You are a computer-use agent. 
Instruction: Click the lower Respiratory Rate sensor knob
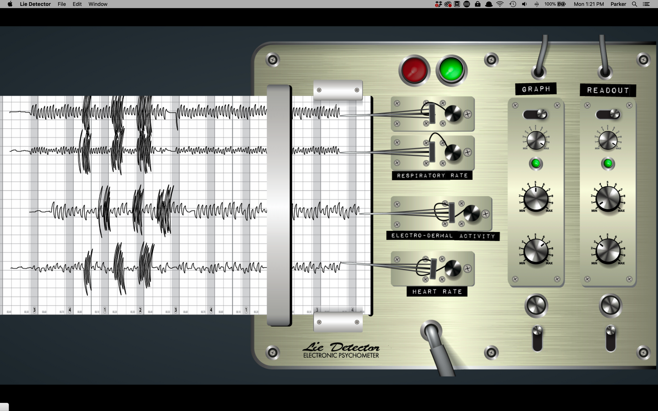pos(454,152)
